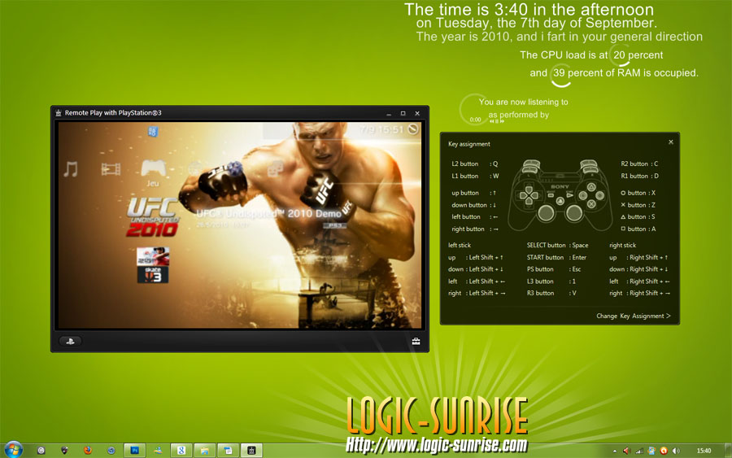Viewport: 732px width, 458px height.
Task: Click the 15:40 taskbar clock
Action: [704, 451]
